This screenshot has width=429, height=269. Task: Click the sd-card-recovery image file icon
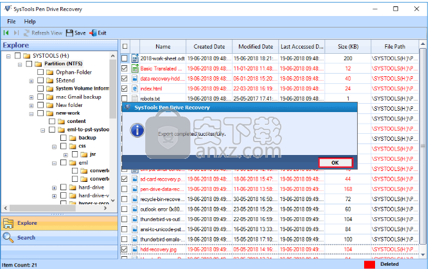[135, 179]
